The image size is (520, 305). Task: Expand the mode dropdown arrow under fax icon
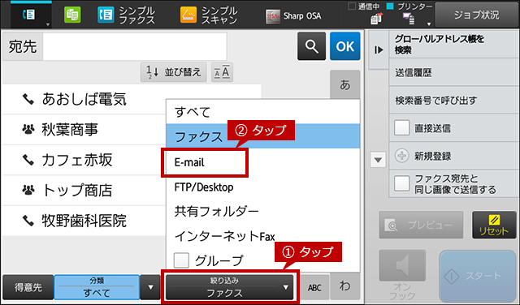[48, 25]
